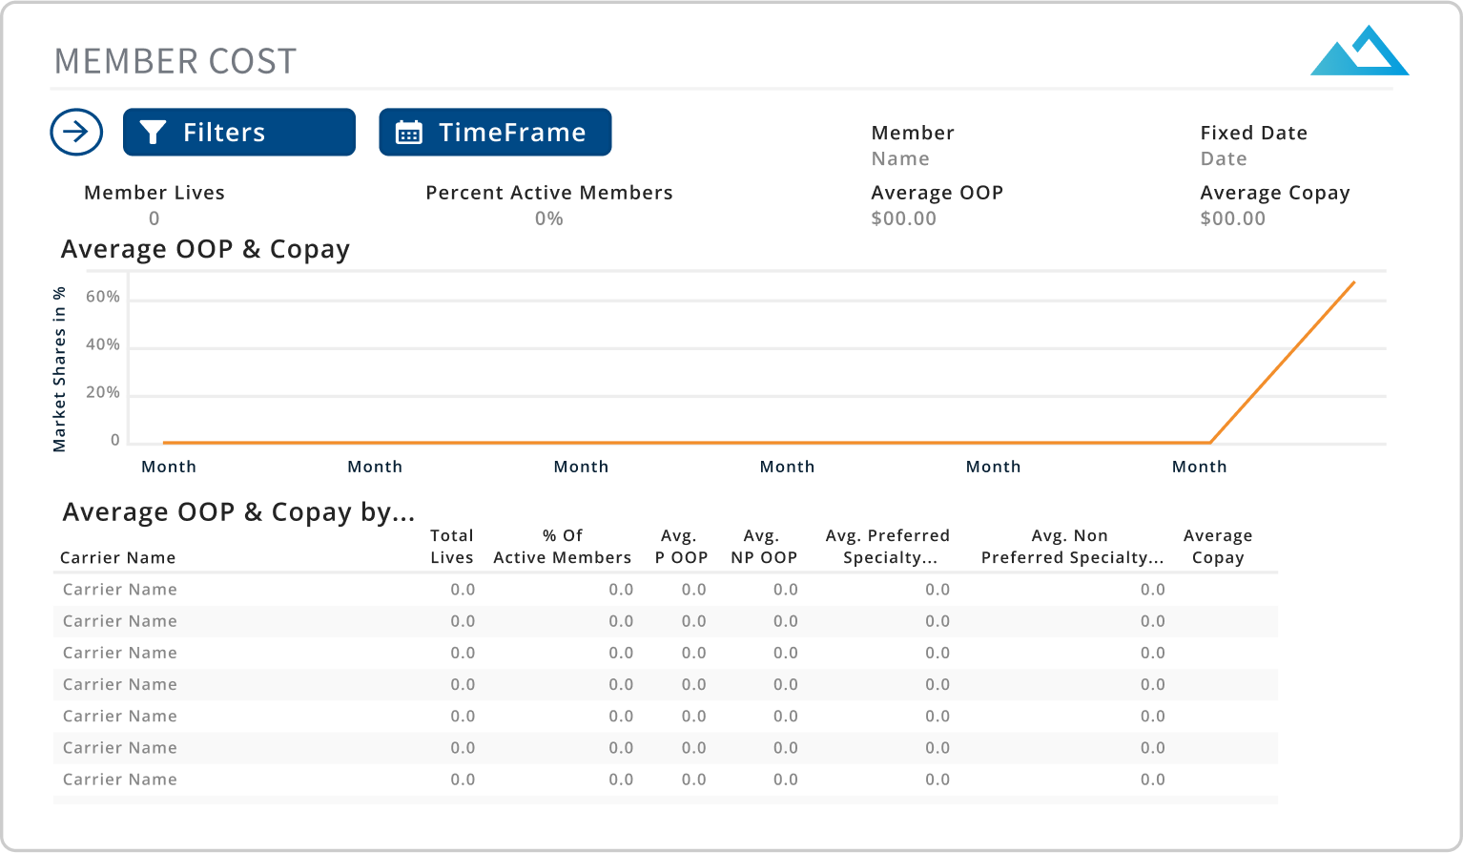Click the orange line peak on chart
The image size is (1463, 853).
click(1353, 282)
